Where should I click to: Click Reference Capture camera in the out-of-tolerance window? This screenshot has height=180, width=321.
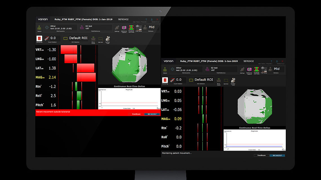pos(124,28)
